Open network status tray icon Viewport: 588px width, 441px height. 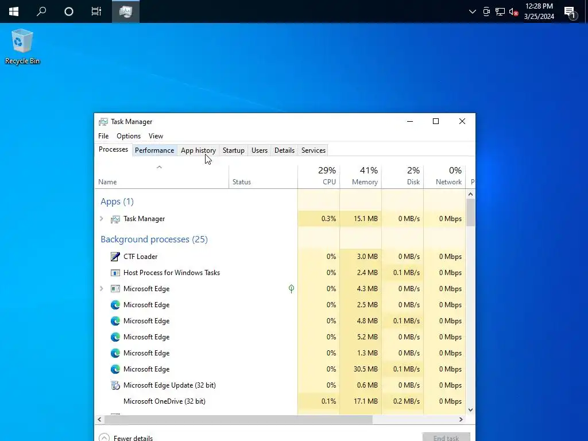[x=500, y=11]
